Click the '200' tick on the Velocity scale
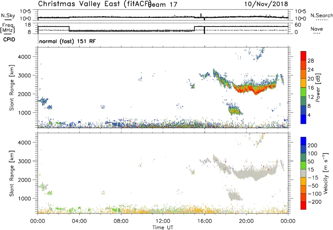The width and height of the screenshot is (333, 230). pyautogui.click(x=313, y=145)
